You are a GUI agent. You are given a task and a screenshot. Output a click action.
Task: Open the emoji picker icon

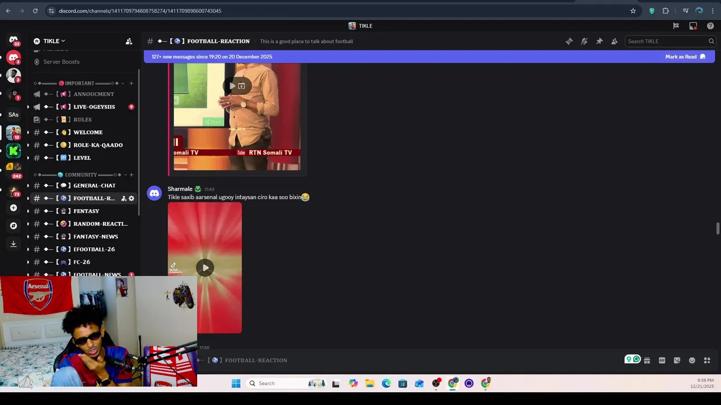692,361
